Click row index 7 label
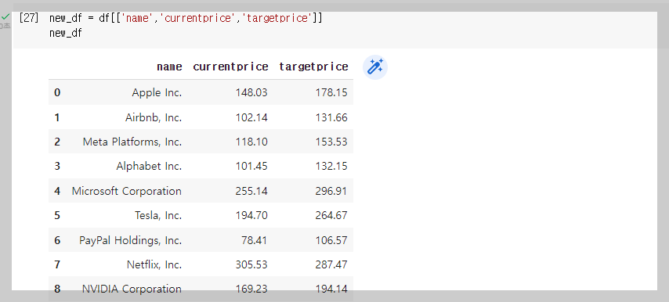This screenshot has height=302, width=669. tap(57, 264)
